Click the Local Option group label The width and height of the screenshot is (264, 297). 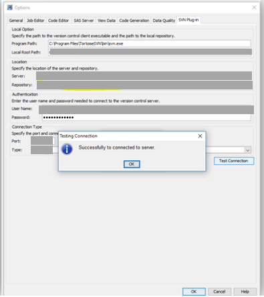(x=23, y=29)
